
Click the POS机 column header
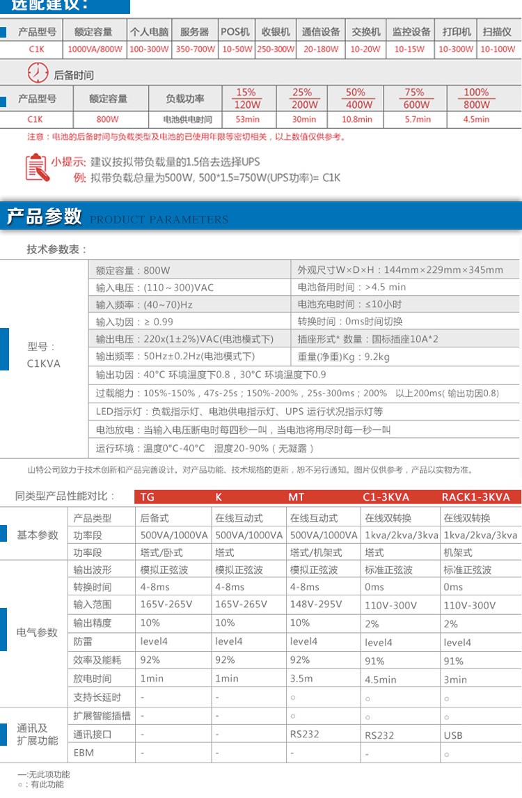click(235, 31)
